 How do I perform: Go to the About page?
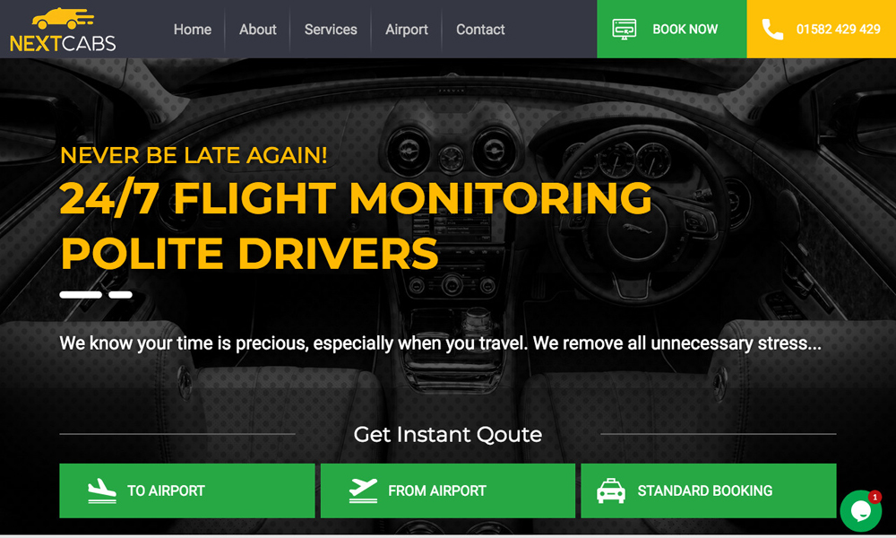[258, 30]
